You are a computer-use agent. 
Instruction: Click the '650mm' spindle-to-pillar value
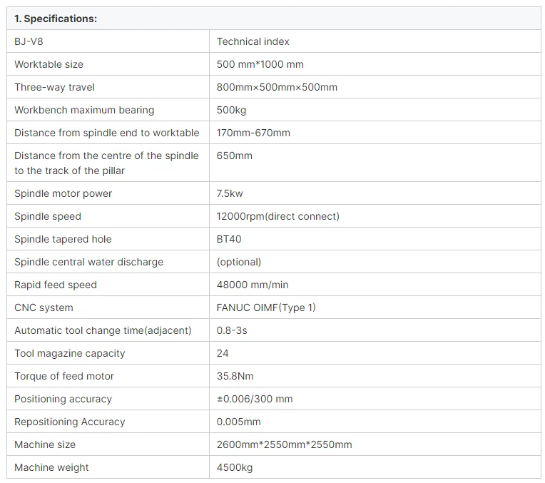click(x=235, y=156)
